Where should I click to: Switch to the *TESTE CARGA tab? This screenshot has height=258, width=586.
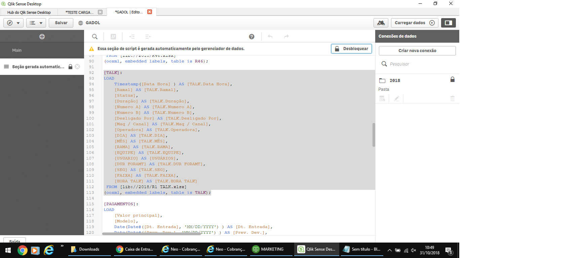[79, 12]
